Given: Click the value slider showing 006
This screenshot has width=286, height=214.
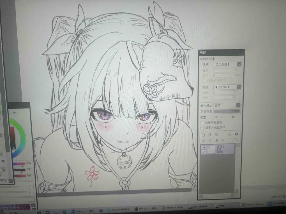Looking at the screenshot, I should [x=20, y=176].
